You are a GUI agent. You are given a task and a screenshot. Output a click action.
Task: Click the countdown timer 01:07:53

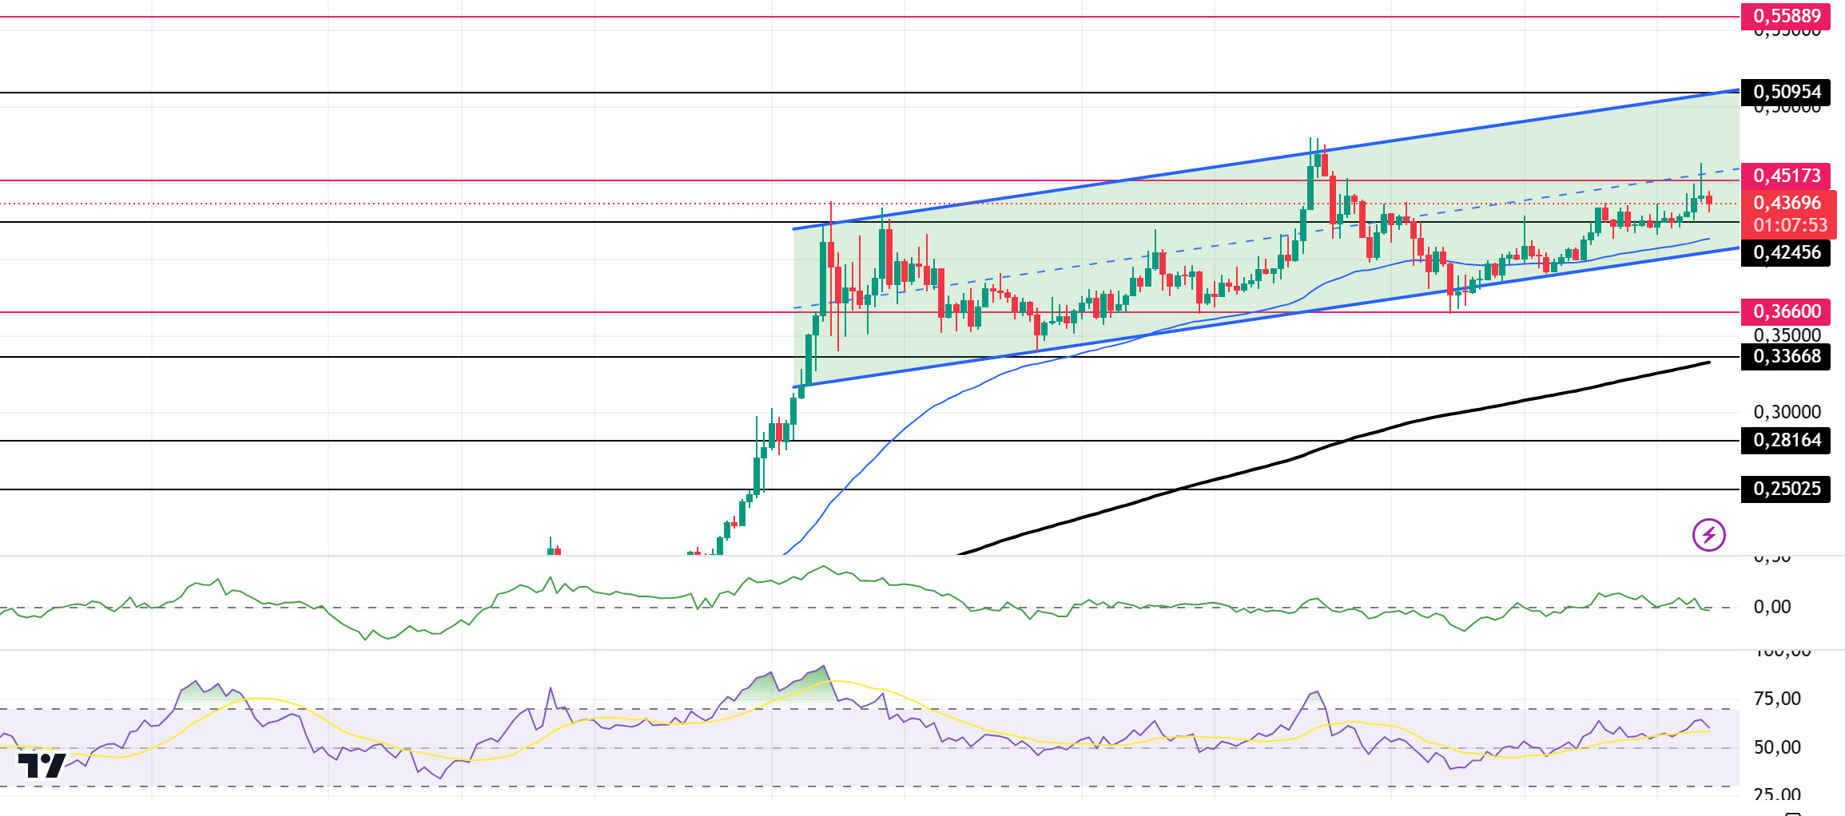pyautogui.click(x=1789, y=225)
